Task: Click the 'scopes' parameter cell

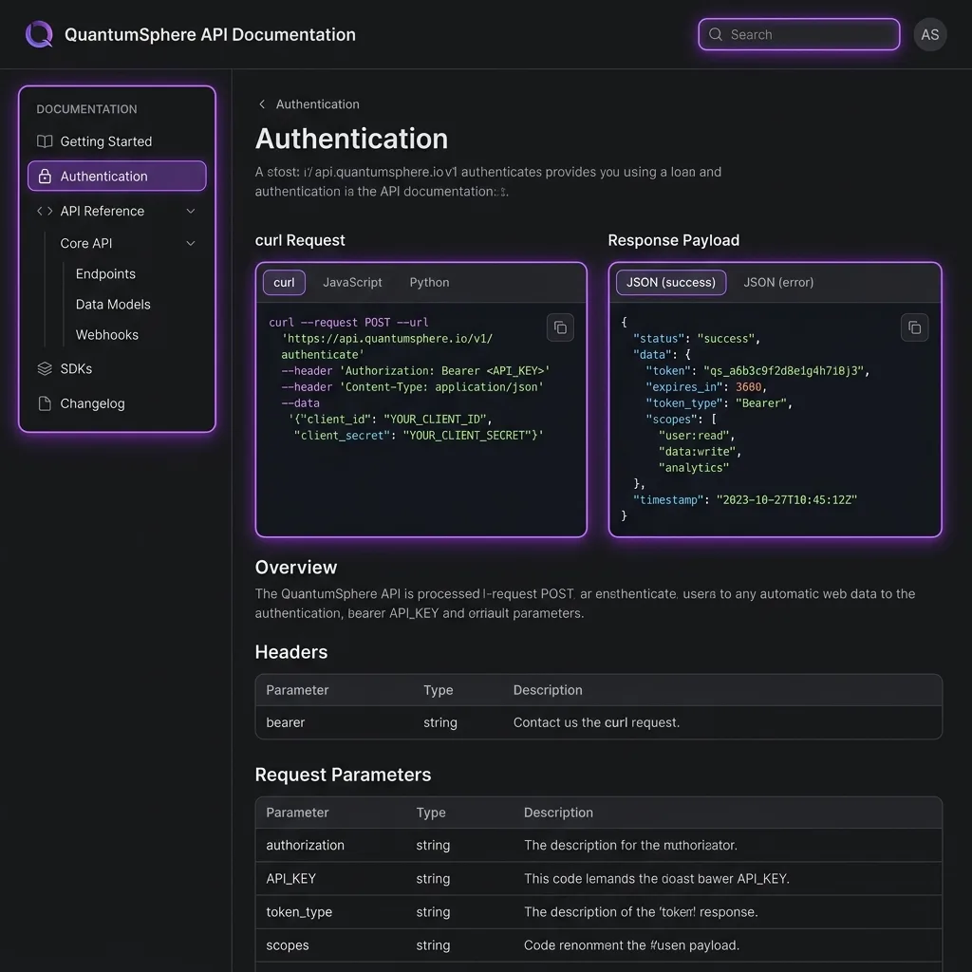Action: click(x=287, y=945)
